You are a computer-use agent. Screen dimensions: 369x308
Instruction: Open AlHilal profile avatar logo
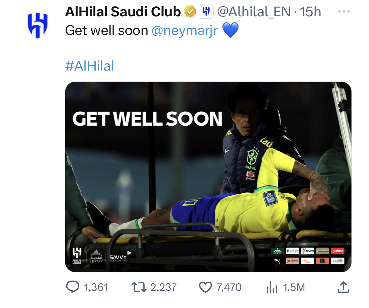38,26
